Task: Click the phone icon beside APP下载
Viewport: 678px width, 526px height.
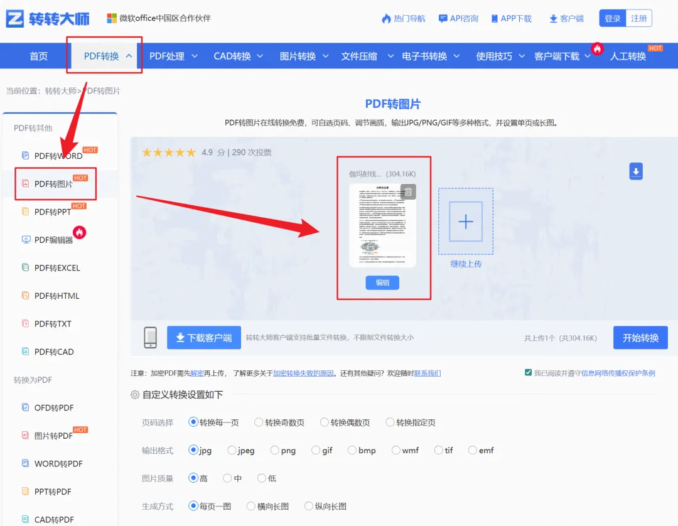Action: pos(494,19)
